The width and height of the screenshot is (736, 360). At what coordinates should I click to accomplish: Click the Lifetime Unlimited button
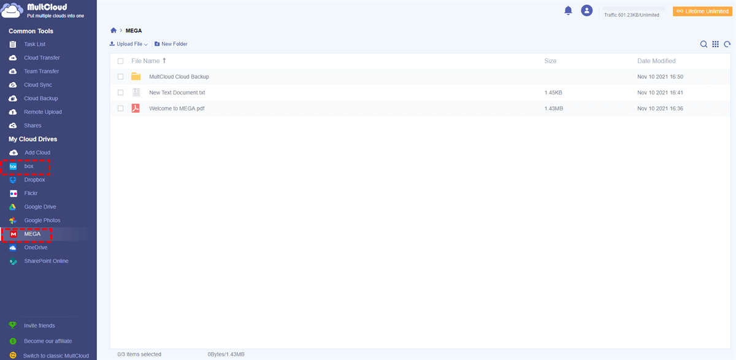coord(702,11)
